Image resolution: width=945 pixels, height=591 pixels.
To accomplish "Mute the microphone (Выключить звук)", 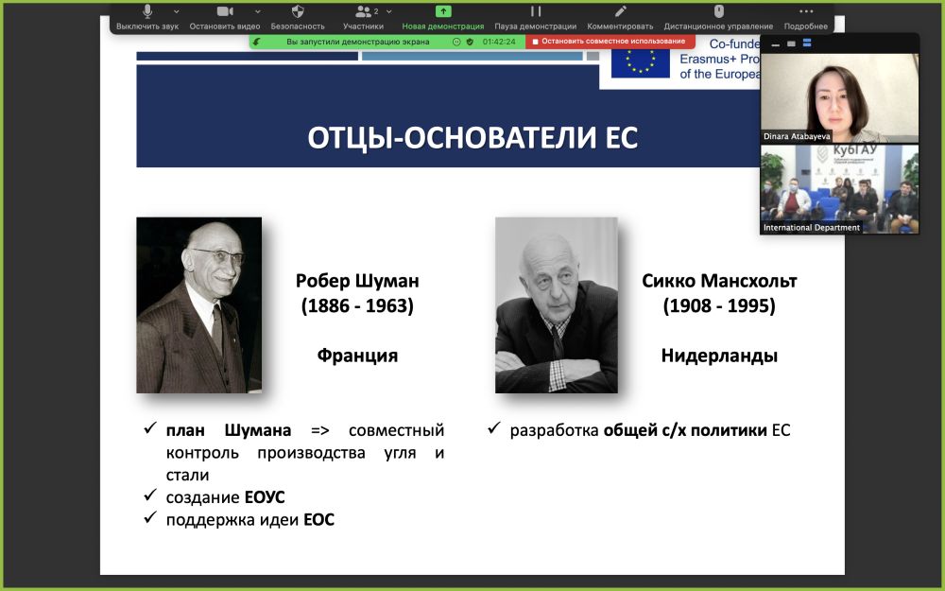I will tap(147, 12).
